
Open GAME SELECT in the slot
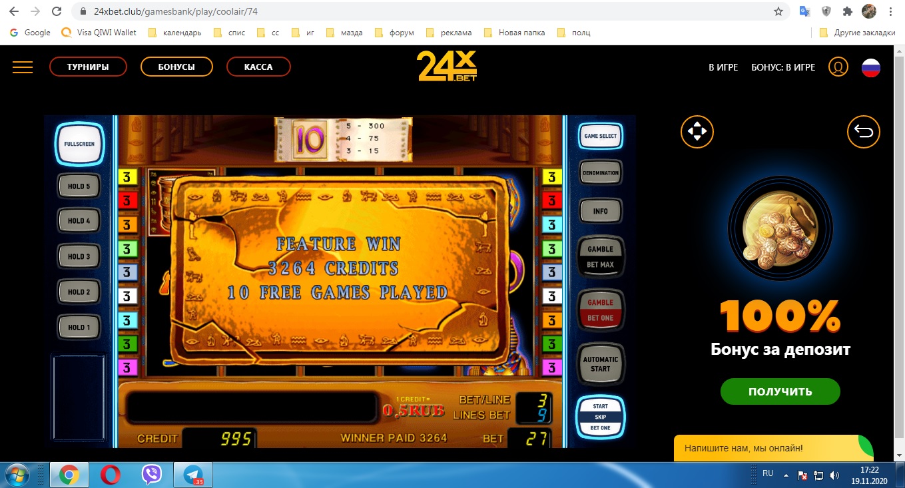[600, 136]
